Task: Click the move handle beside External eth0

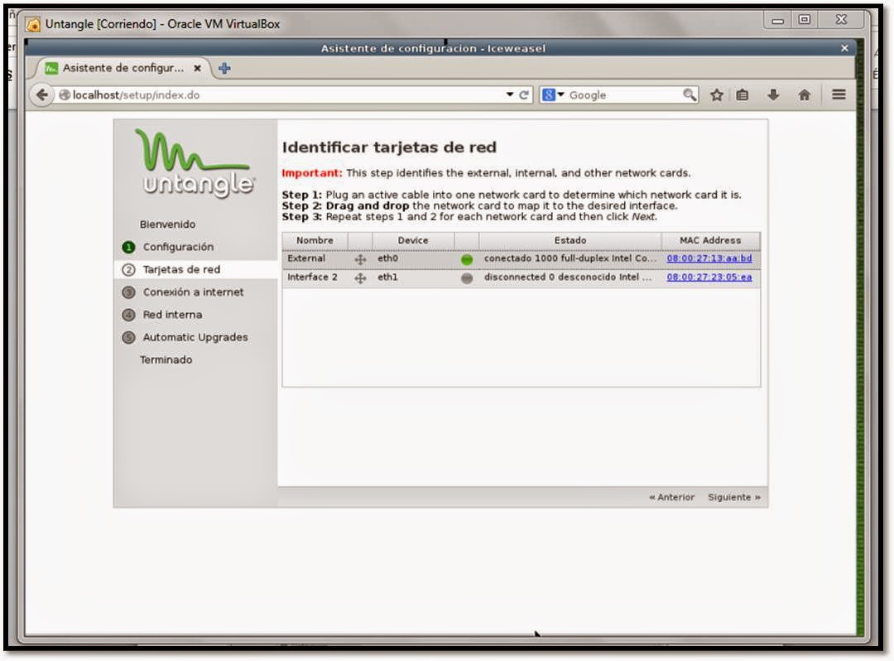Action: (360, 258)
